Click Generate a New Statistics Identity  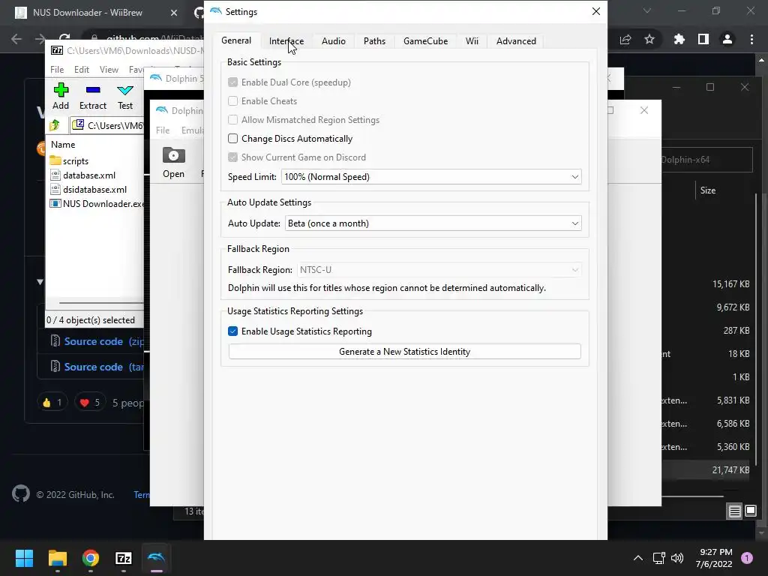(x=404, y=352)
